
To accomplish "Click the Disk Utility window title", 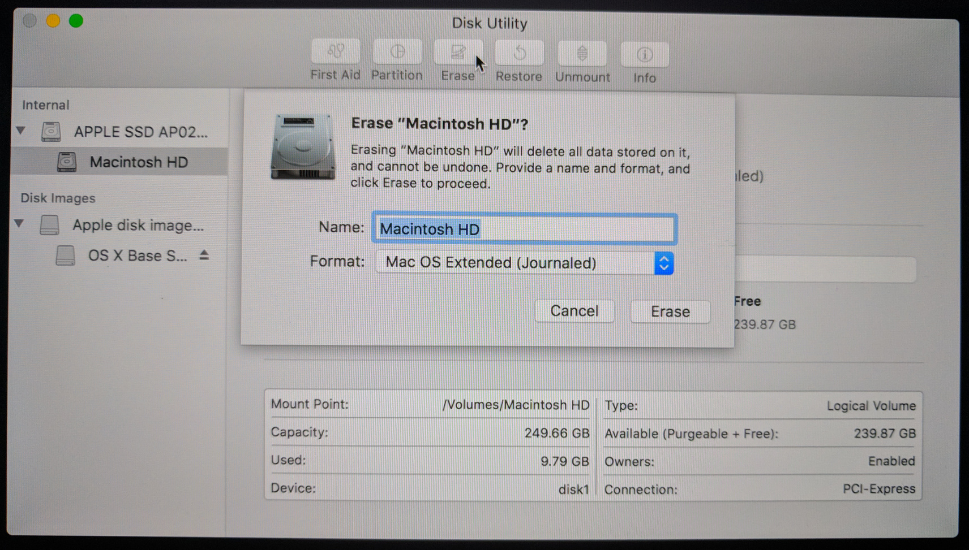I will [490, 23].
